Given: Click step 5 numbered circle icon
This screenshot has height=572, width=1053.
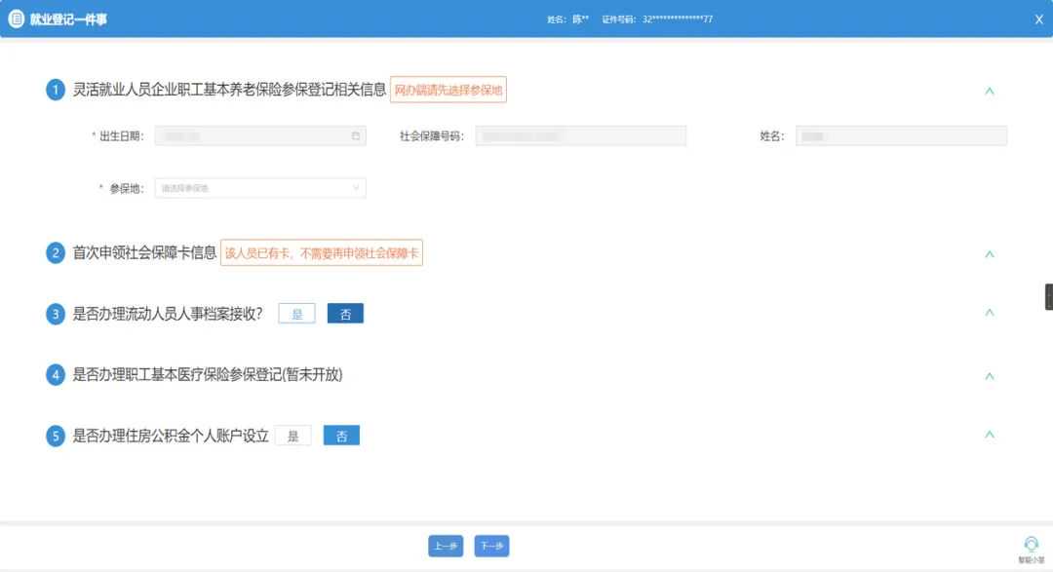Looking at the screenshot, I should click(x=56, y=436).
